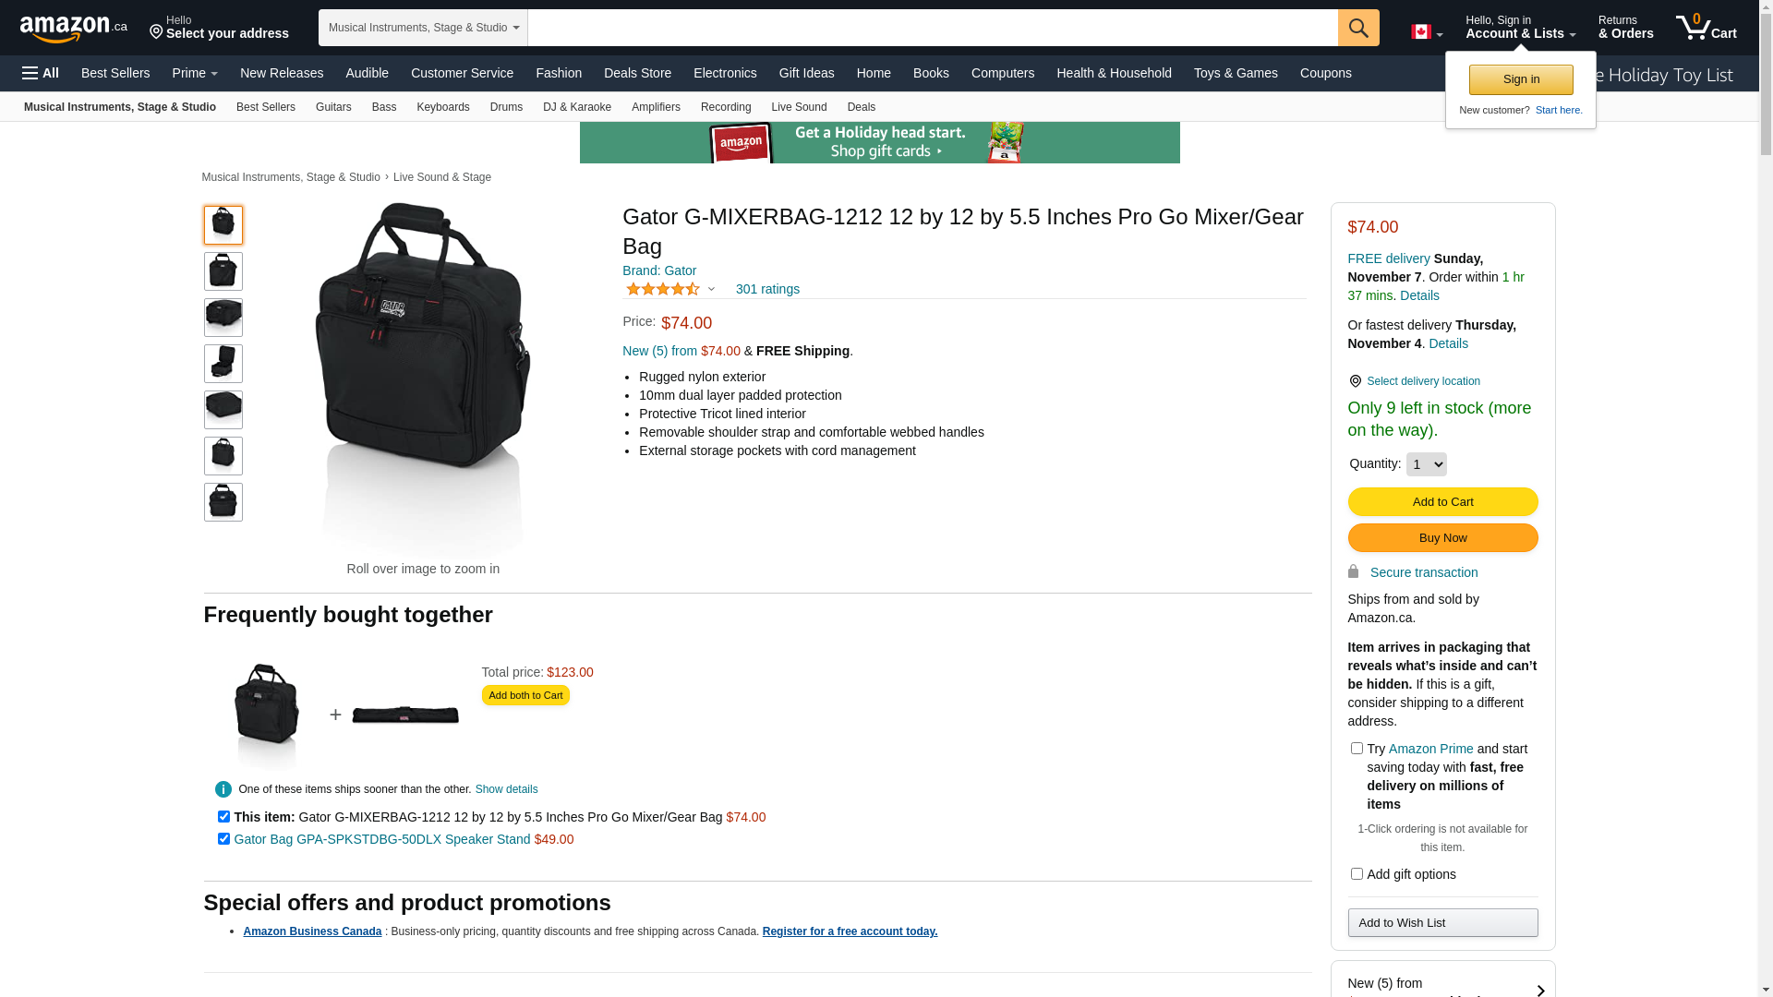Click the search magnifying glass button
This screenshot has width=1773, height=997.
1357,28
